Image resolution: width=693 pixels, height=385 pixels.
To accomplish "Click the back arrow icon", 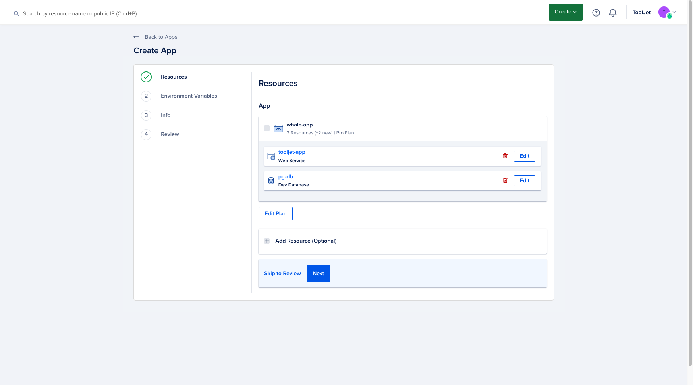I will tap(136, 37).
